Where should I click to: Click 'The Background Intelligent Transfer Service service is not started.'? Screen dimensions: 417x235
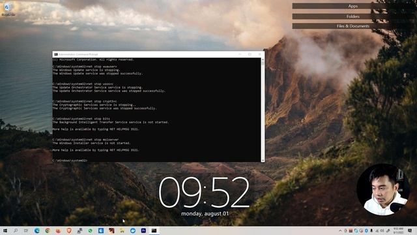coord(110,122)
